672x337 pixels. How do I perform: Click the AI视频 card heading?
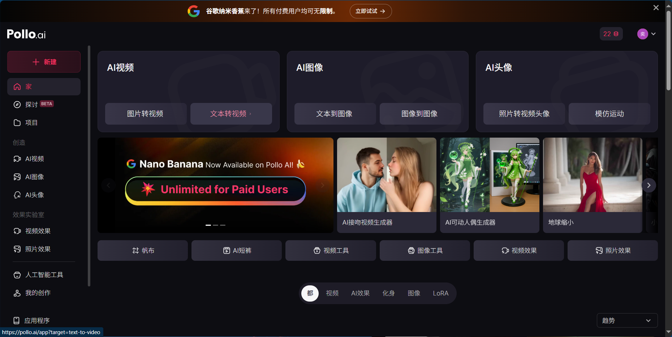click(121, 68)
